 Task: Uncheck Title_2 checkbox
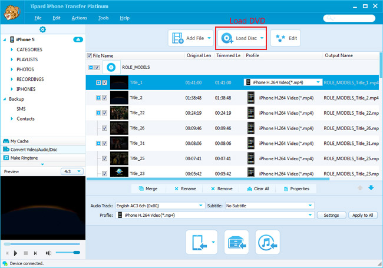pyautogui.click(x=104, y=98)
